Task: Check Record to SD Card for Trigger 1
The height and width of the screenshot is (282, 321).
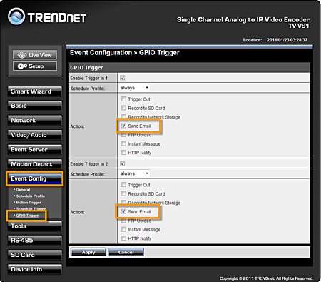Action: point(123,108)
